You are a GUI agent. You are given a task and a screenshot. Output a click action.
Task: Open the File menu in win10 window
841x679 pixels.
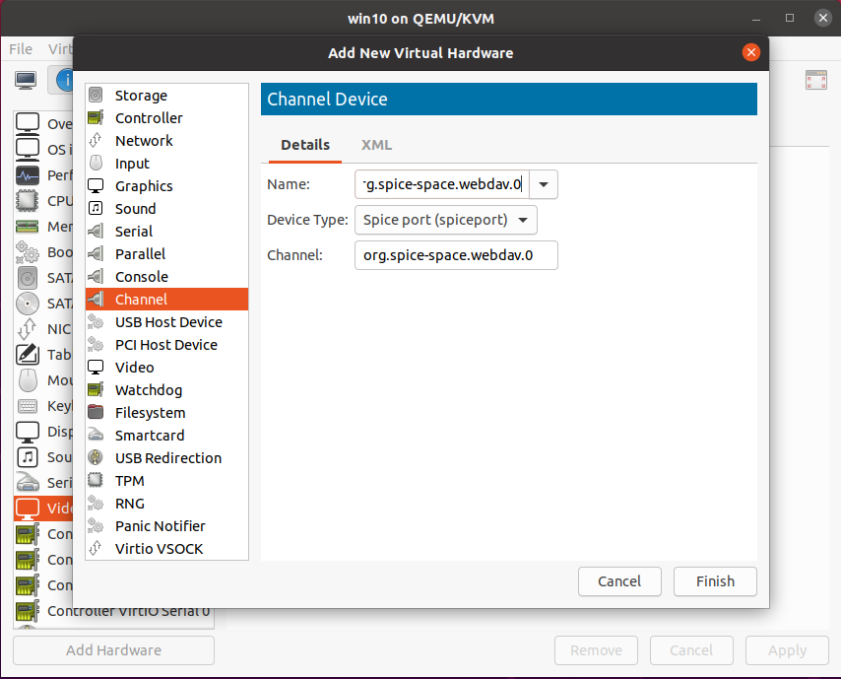pos(21,49)
